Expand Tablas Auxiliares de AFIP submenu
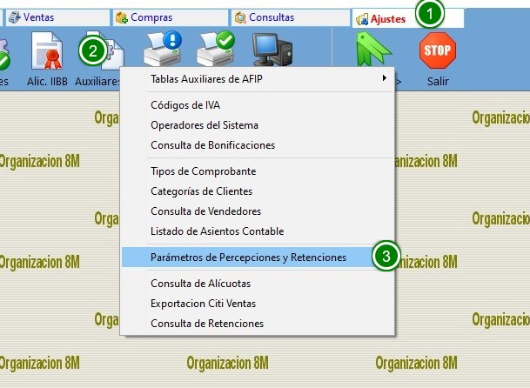 (x=258, y=79)
